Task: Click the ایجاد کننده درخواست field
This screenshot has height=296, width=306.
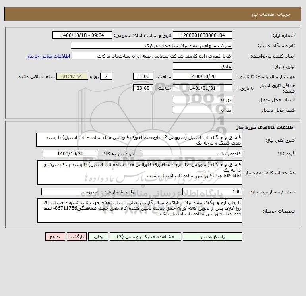Action: pos(152,56)
